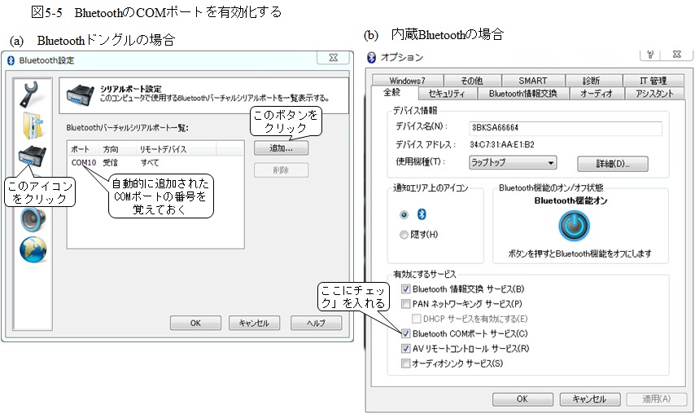
Task: Click the 詳細(D)... button
Action: coord(612,164)
